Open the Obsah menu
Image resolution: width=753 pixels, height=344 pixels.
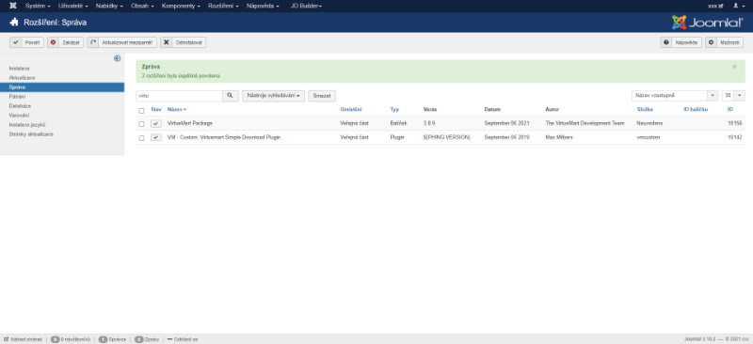coord(143,6)
